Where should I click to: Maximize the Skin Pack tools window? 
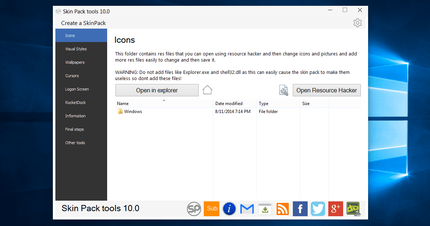tap(345, 10)
